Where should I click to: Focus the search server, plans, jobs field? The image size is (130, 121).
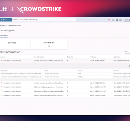[x=44, y=20]
